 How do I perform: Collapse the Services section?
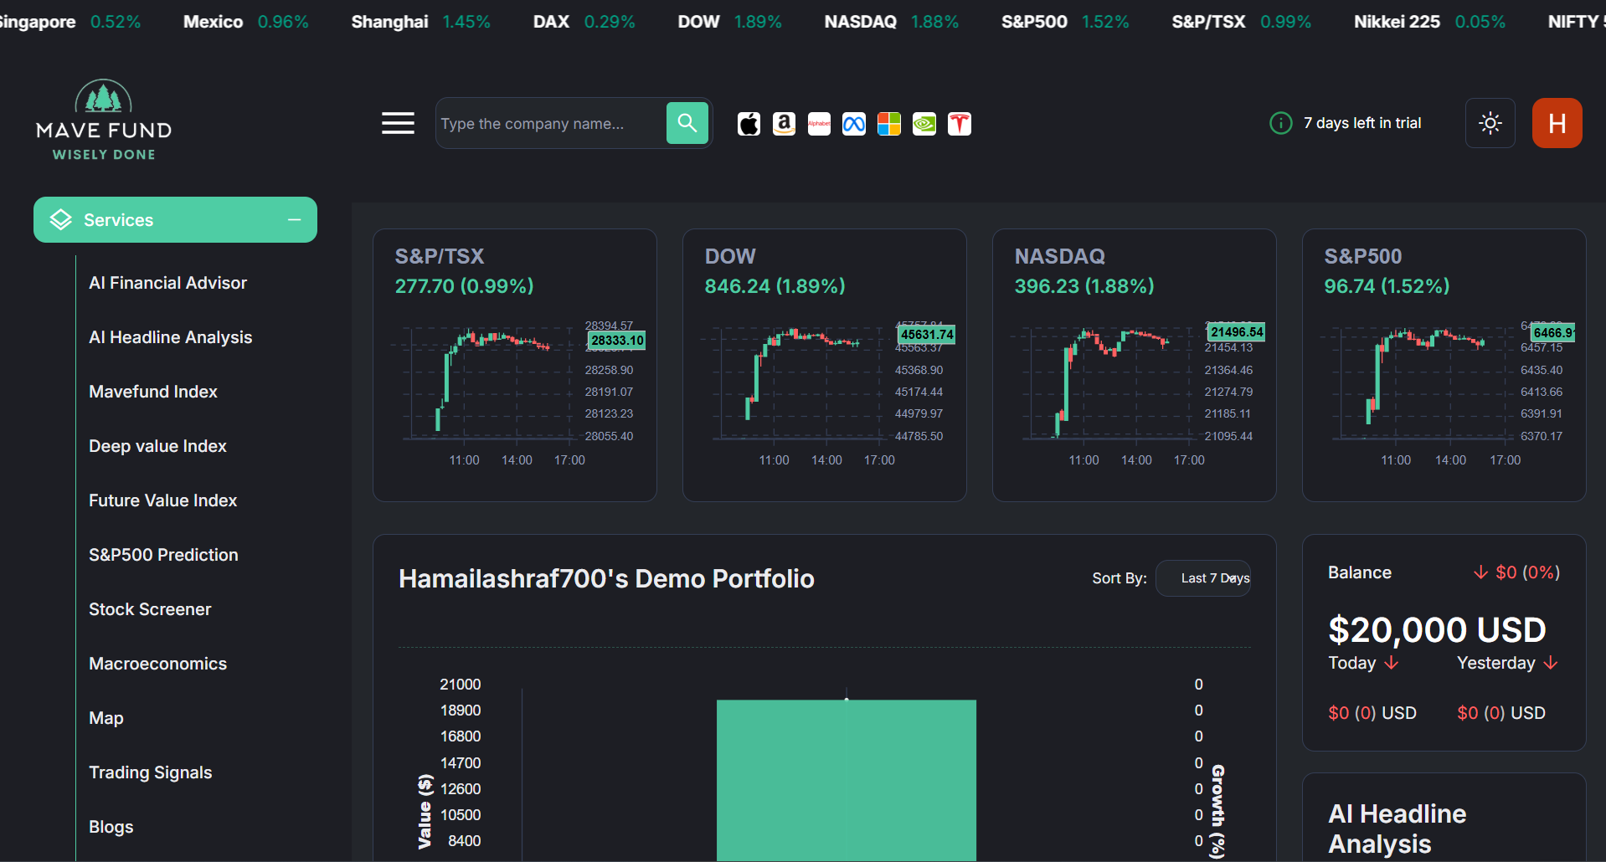(x=294, y=219)
